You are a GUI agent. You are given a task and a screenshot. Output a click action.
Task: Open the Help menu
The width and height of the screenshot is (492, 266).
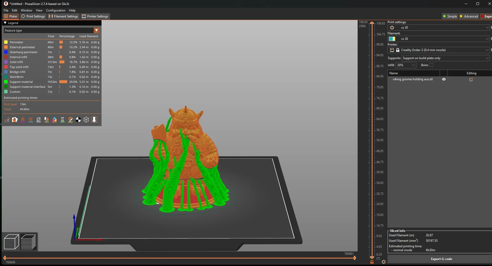click(x=72, y=10)
